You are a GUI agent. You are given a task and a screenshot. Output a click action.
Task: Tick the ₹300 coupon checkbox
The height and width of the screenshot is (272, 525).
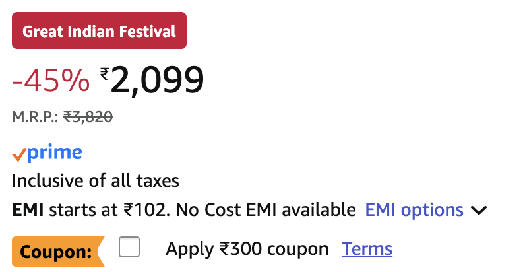(x=129, y=248)
